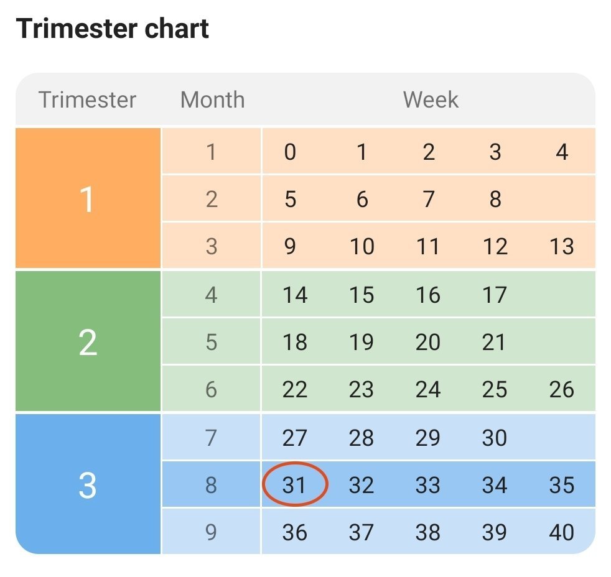The height and width of the screenshot is (577, 611).
Task: Choose week 20 in month 5
Action: tap(428, 342)
